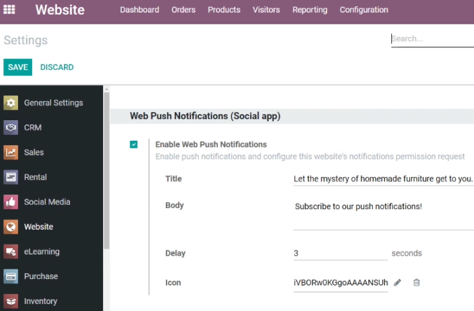Click the sidebar vertical scrollbar
This screenshot has width=474, height=311.
(106, 171)
